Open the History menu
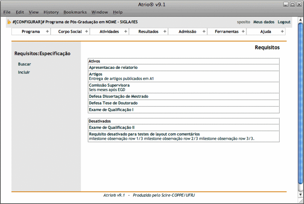Viewport: 304px width, 204px height. [51, 12]
